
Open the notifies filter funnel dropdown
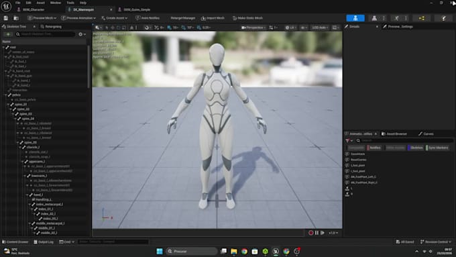point(349,141)
